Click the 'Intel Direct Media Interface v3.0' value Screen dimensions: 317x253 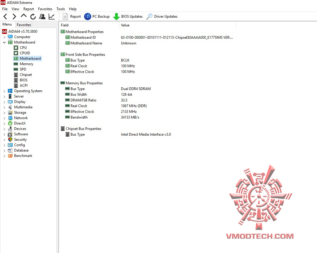coord(146,134)
